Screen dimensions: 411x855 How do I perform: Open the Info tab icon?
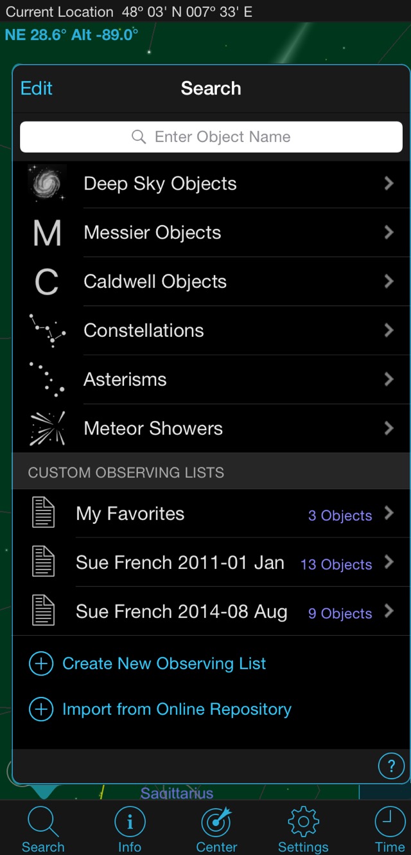click(x=130, y=823)
